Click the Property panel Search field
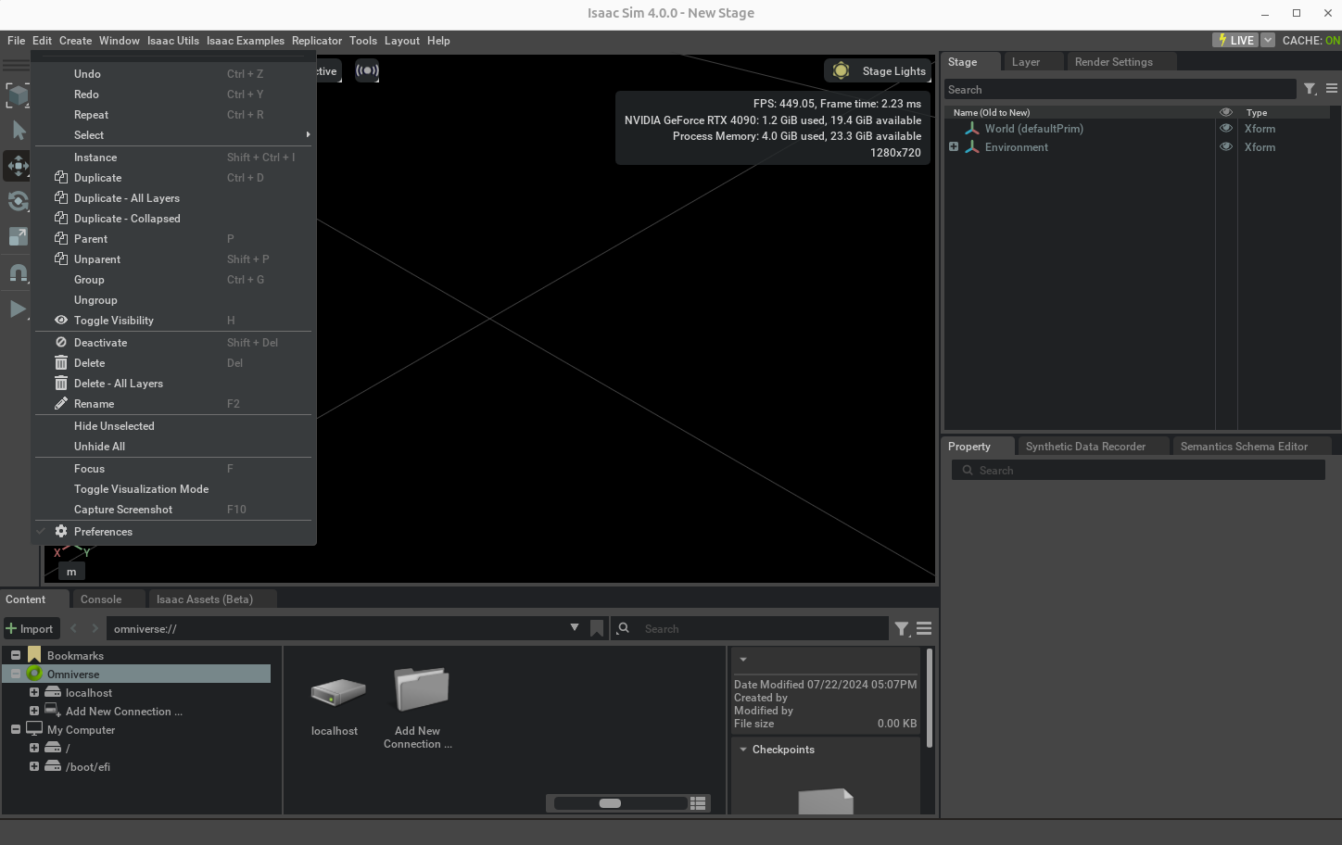Image resolution: width=1342 pixels, height=845 pixels. coord(1138,471)
